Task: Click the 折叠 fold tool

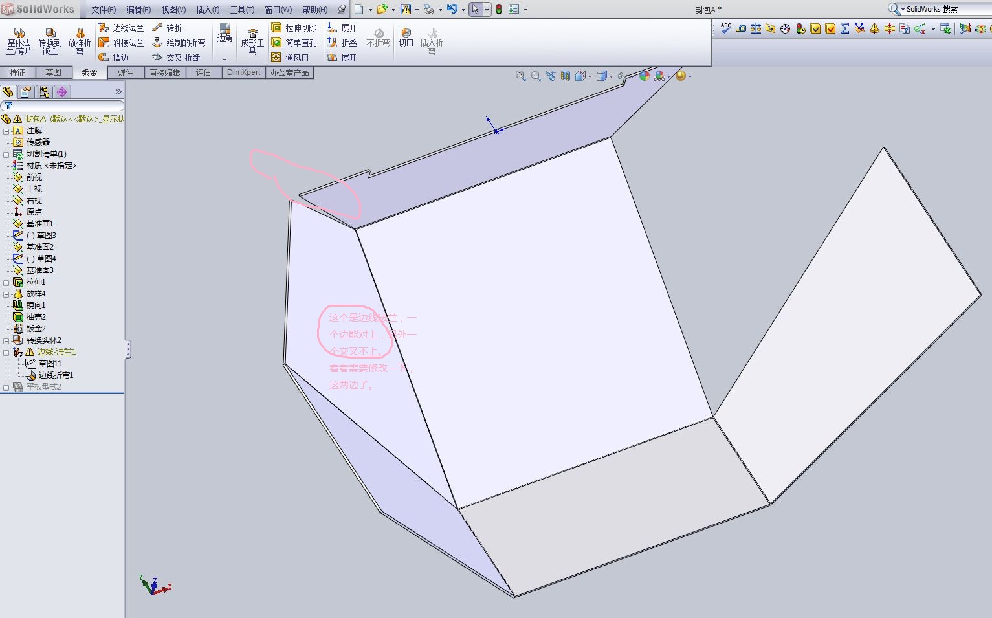Action: tap(342, 43)
